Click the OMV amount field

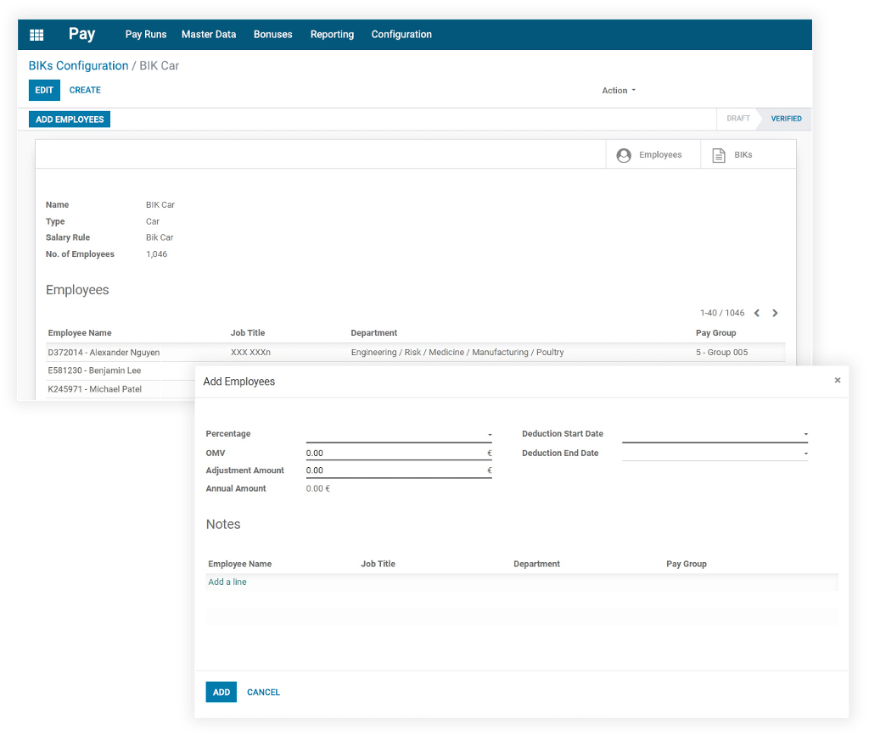point(399,454)
